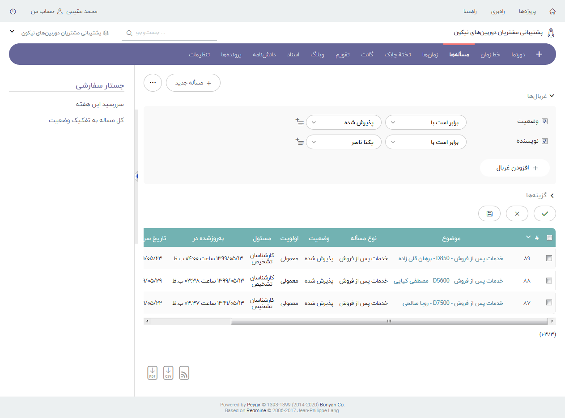
Task: Open issue رویا صالحی D7500
Action: point(453,303)
